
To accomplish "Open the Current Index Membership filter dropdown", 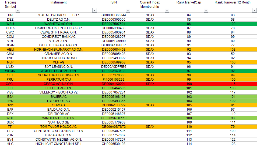I will pyautogui.click(x=167, y=10).
